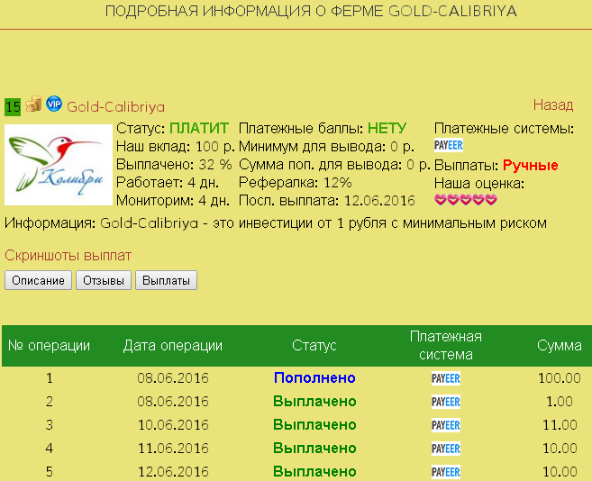
Task: Open the Колибри hummingbird logo thumbnail
Action: point(59,165)
